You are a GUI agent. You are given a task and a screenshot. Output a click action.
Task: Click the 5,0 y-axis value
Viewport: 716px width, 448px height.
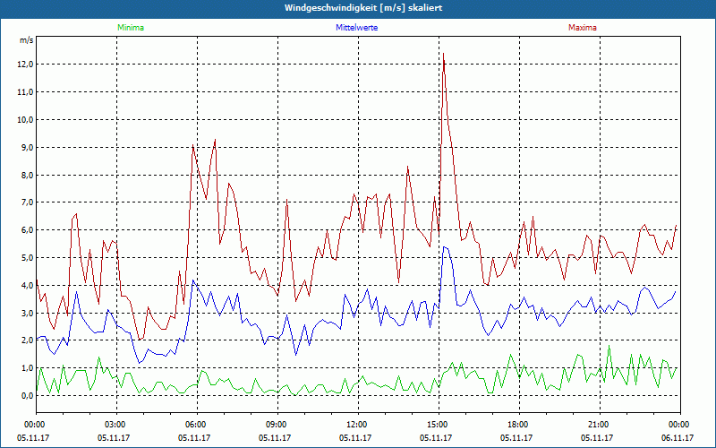click(27, 258)
